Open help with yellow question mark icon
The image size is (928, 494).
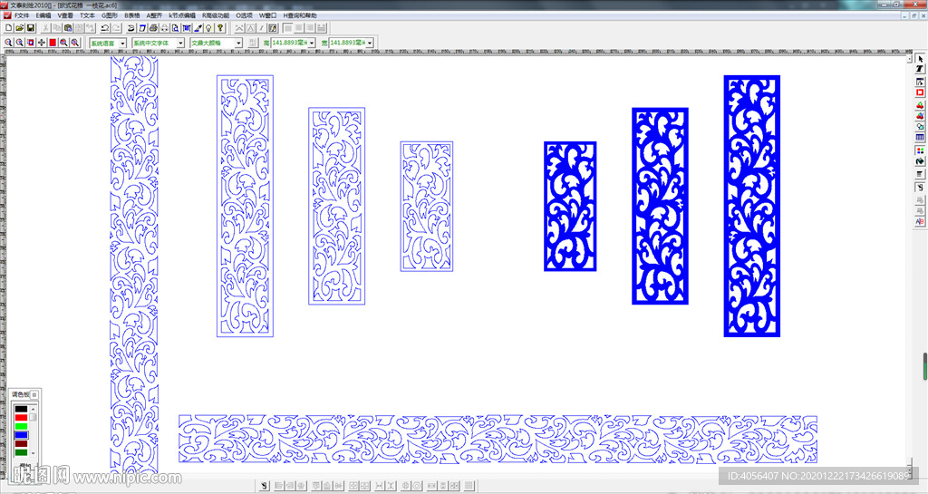(220, 28)
